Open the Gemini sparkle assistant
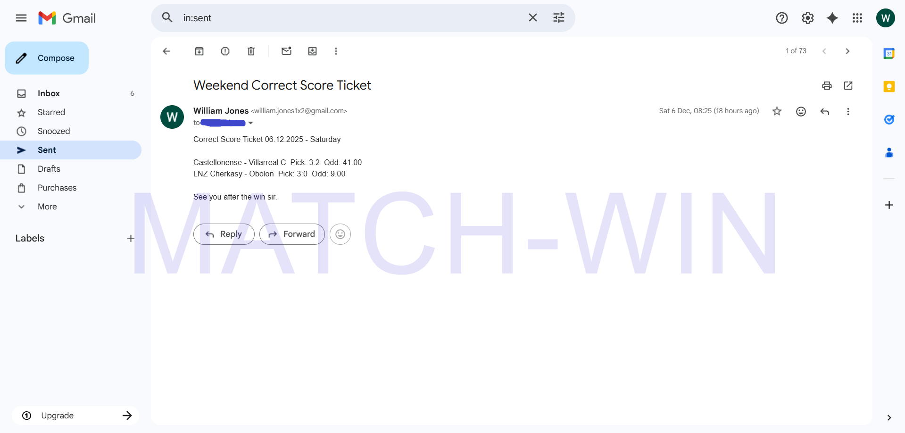 tap(832, 18)
